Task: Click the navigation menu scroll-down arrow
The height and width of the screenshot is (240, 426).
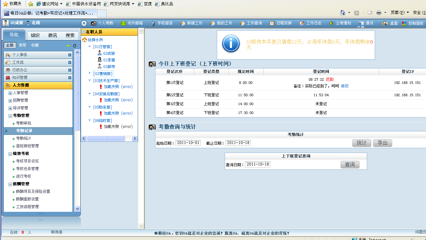Action: point(78,209)
